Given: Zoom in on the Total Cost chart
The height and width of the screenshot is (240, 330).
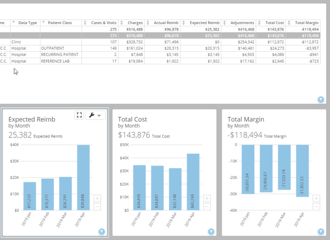Looking at the screenshot, I should 207,198.
